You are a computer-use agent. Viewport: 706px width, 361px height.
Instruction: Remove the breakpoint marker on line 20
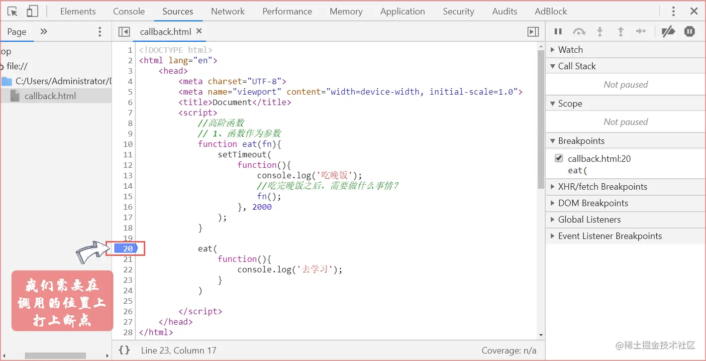126,248
